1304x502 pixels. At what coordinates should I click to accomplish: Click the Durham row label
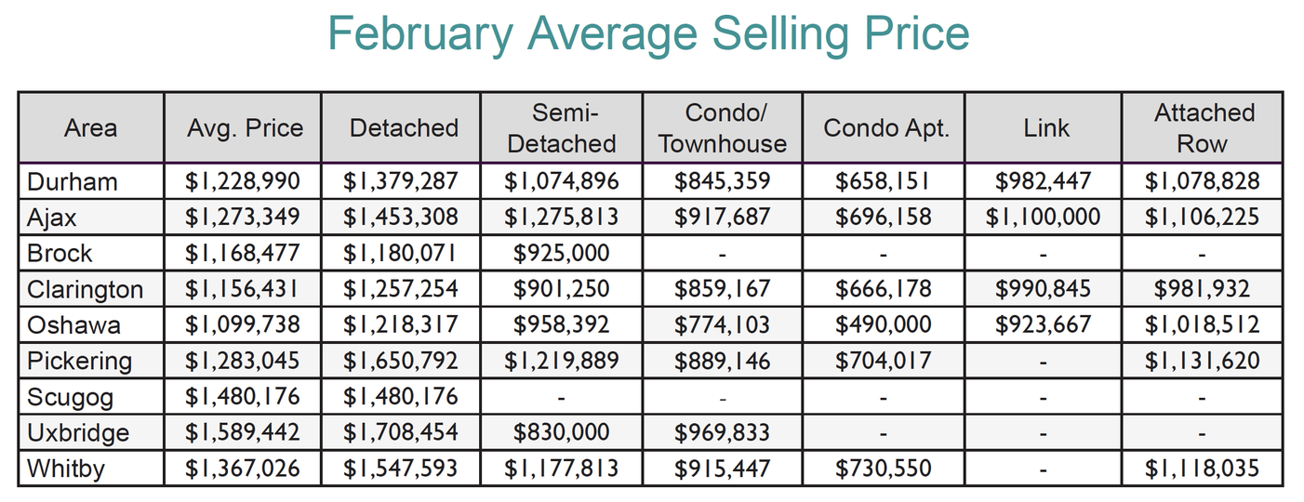(73, 181)
